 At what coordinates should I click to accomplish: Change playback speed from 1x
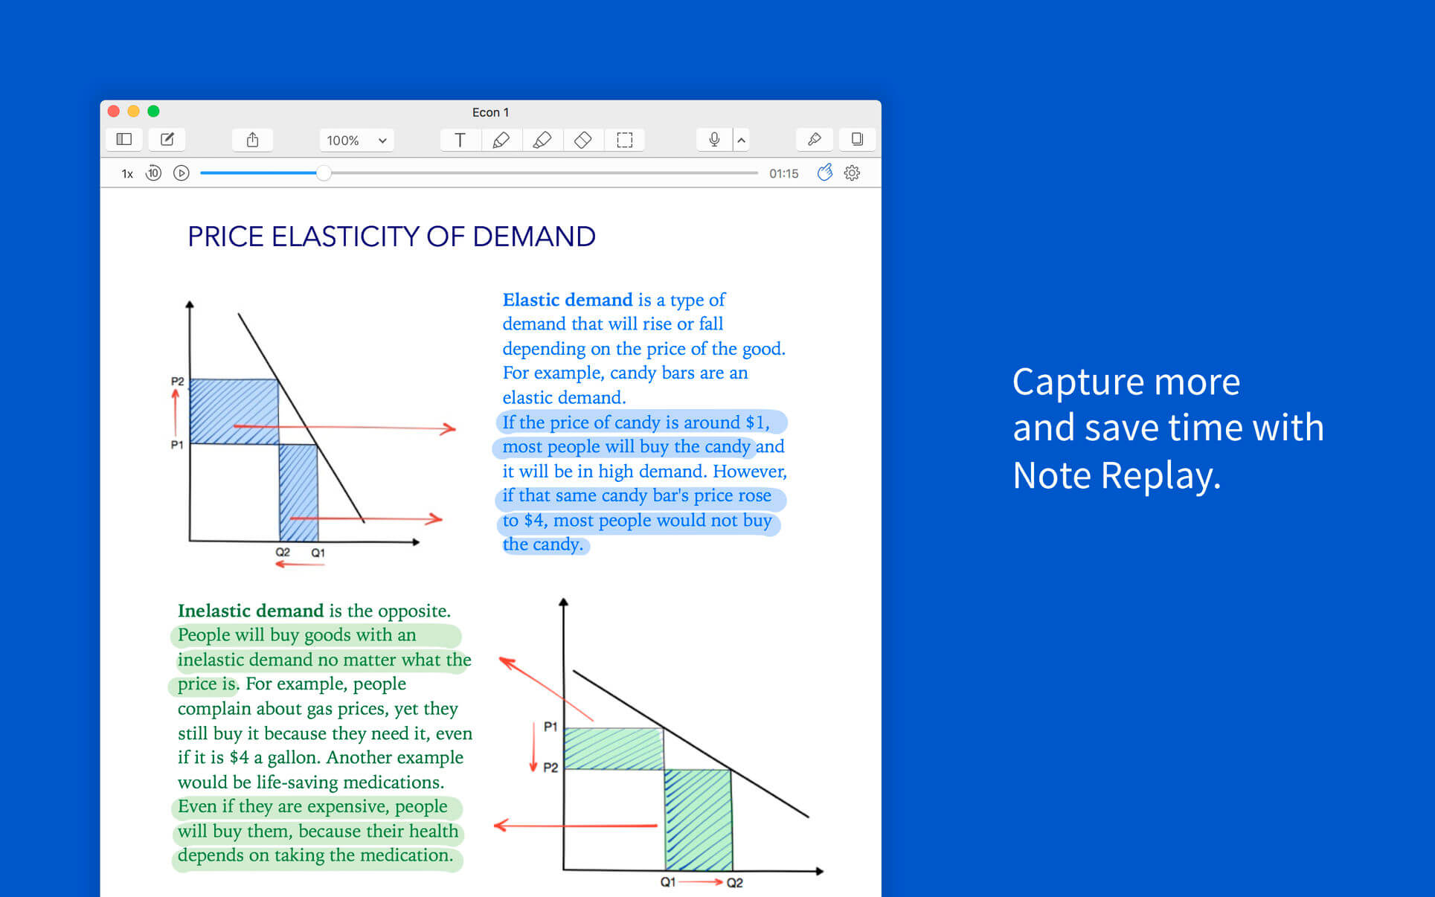tap(126, 173)
